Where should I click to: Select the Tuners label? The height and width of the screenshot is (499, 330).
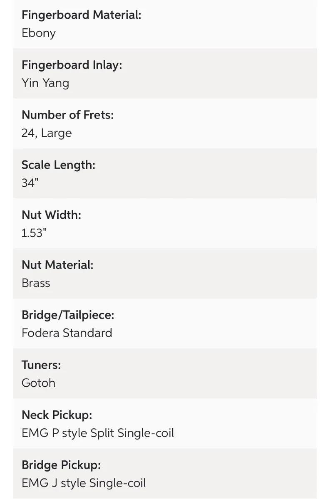(41, 365)
